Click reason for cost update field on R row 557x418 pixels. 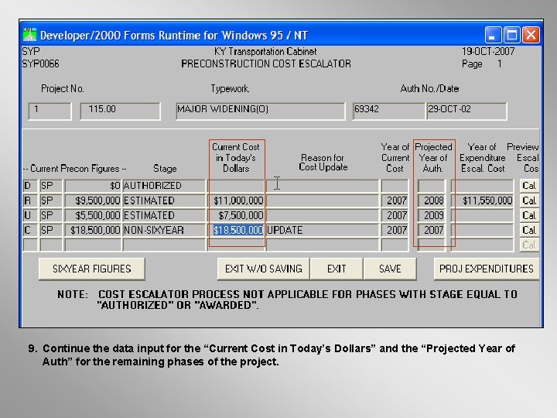pos(323,200)
